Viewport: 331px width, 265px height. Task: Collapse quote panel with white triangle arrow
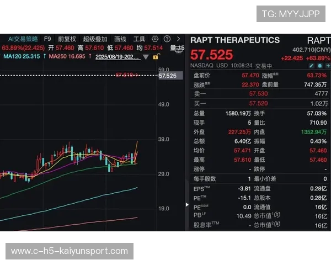coord(187,205)
